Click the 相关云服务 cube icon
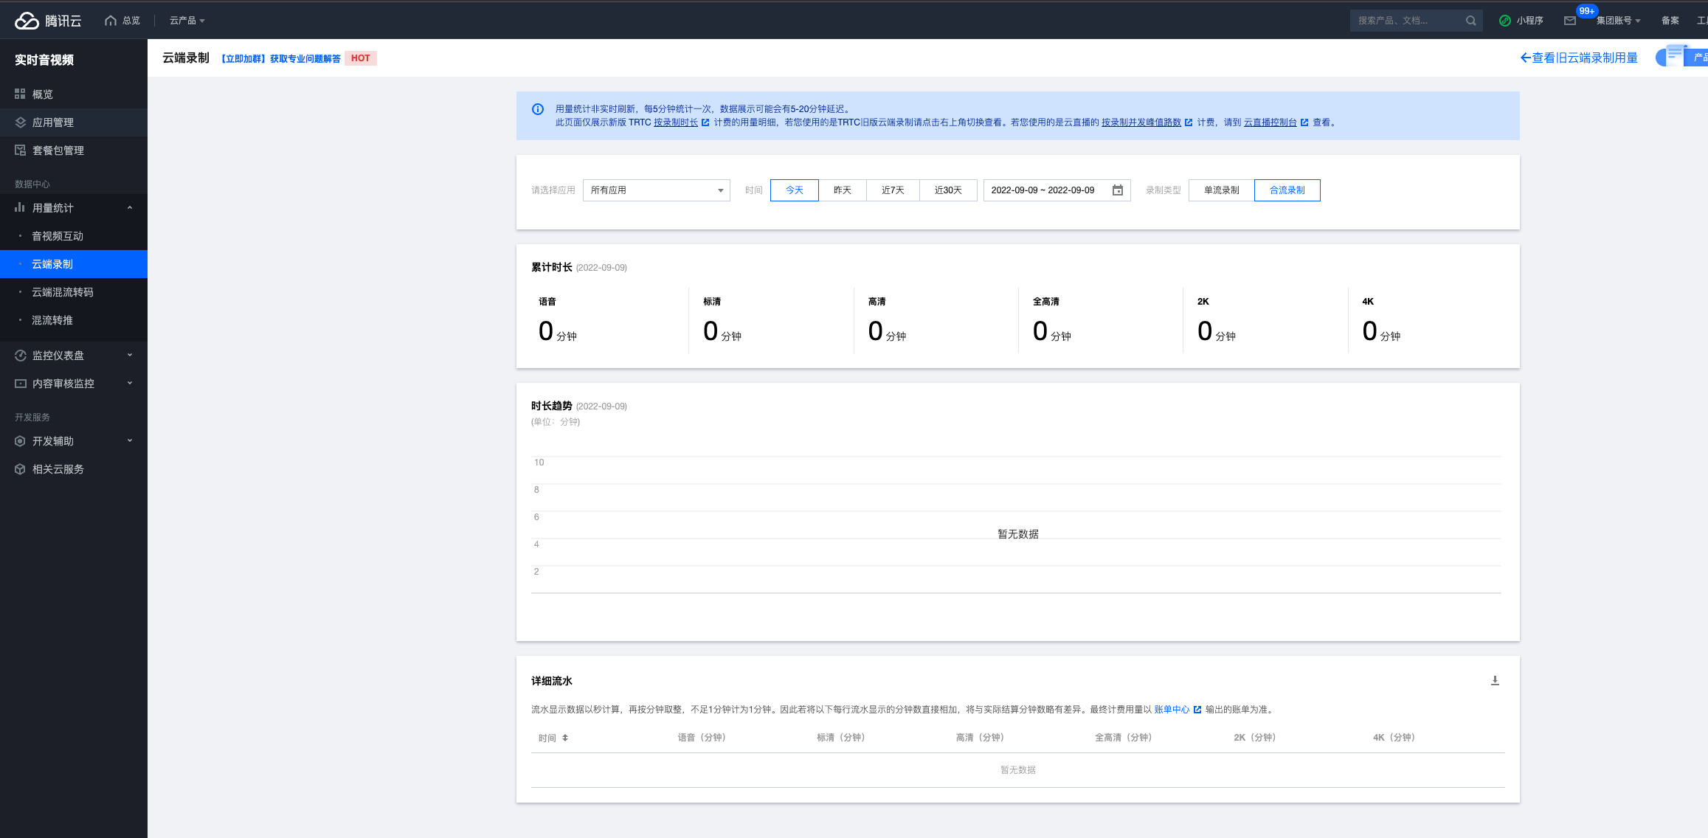Image resolution: width=1708 pixels, height=838 pixels. pyautogui.click(x=20, y=469)
